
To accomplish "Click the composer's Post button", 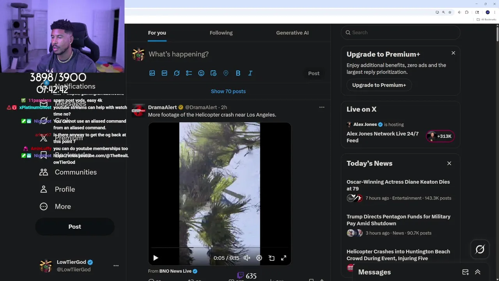I will click(314, 73).
